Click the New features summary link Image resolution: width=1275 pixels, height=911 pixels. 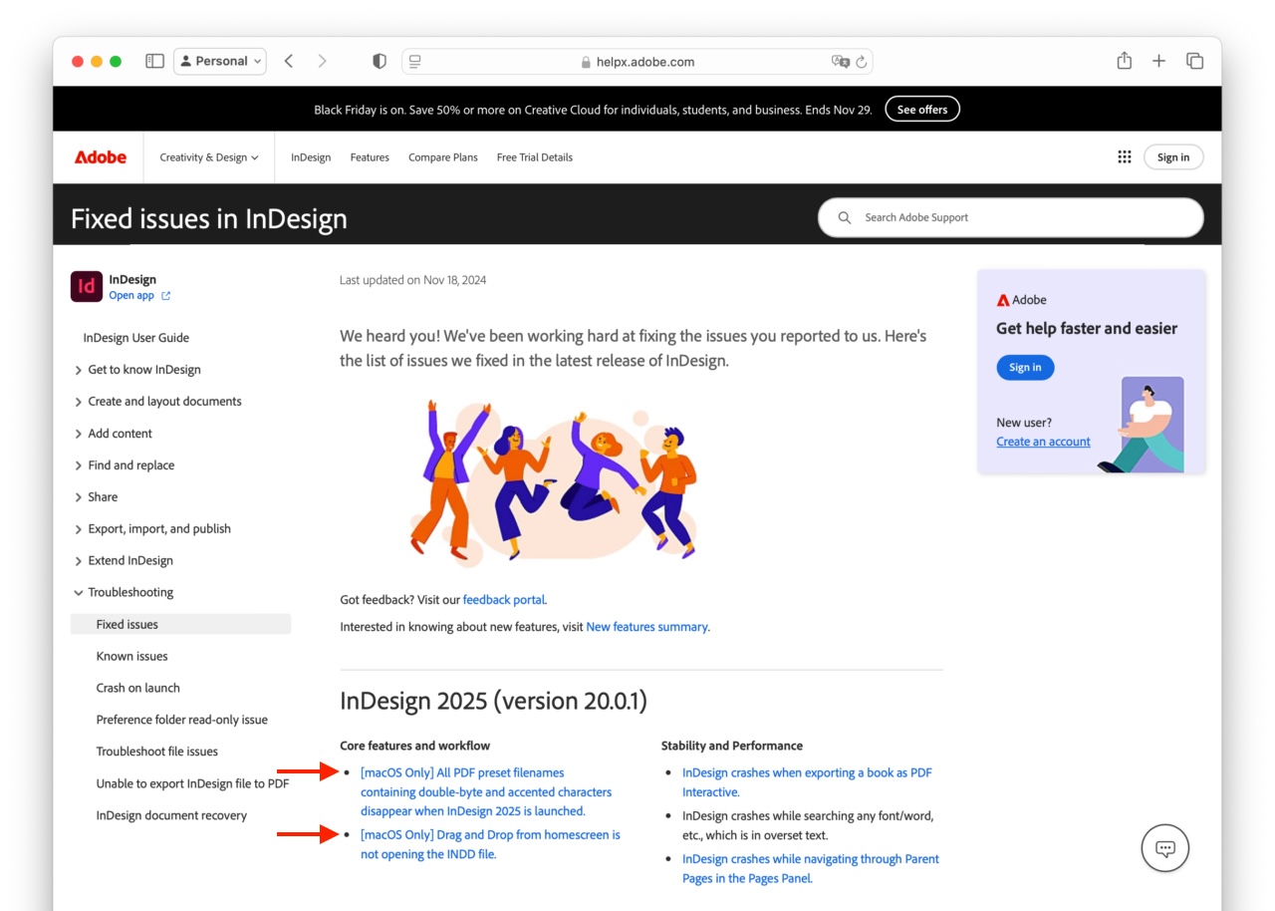(x=647, y=627)
